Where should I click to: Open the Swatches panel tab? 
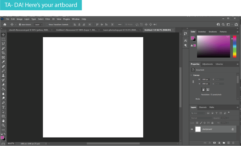pyautogui.click(x=202, y=32)
